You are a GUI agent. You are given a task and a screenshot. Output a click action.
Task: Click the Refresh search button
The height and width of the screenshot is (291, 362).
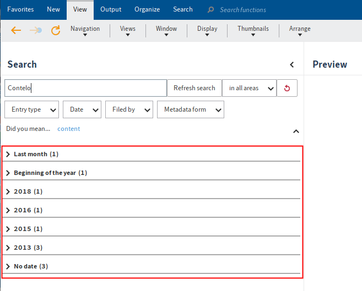point(194,88)
